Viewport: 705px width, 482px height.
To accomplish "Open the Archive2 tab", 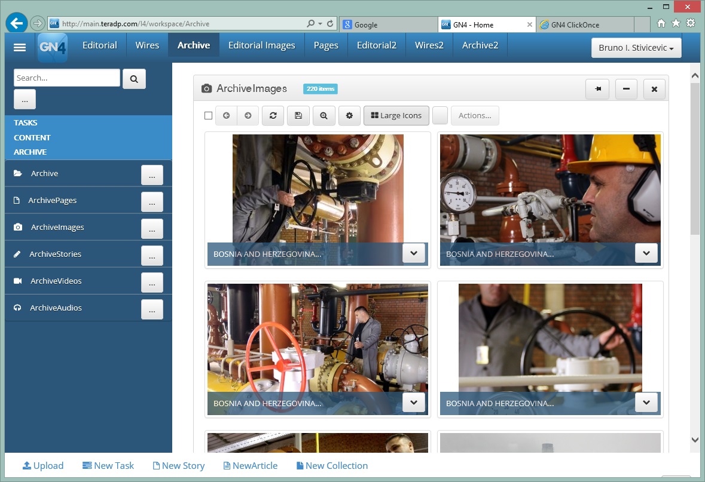I will coord(480,45).
